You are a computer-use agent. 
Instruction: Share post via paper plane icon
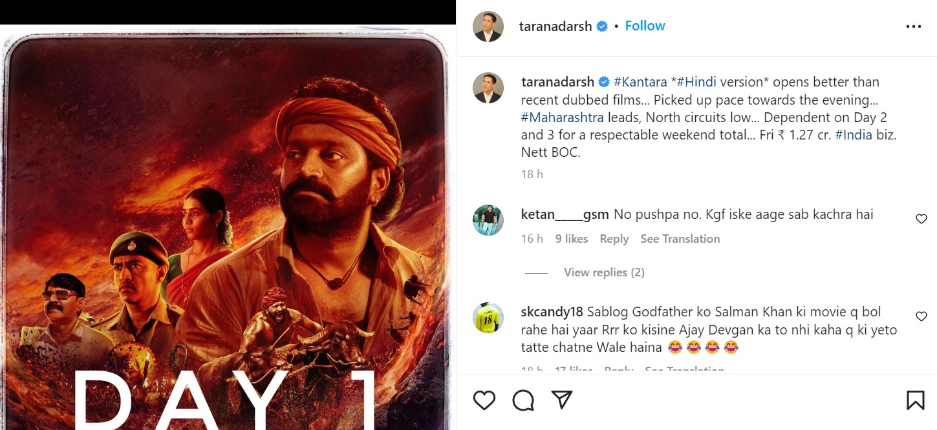[562, 400]
